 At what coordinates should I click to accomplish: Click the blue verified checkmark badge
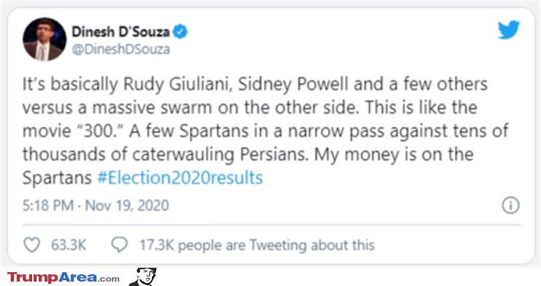pyautogui.click(x=180, y=31)
